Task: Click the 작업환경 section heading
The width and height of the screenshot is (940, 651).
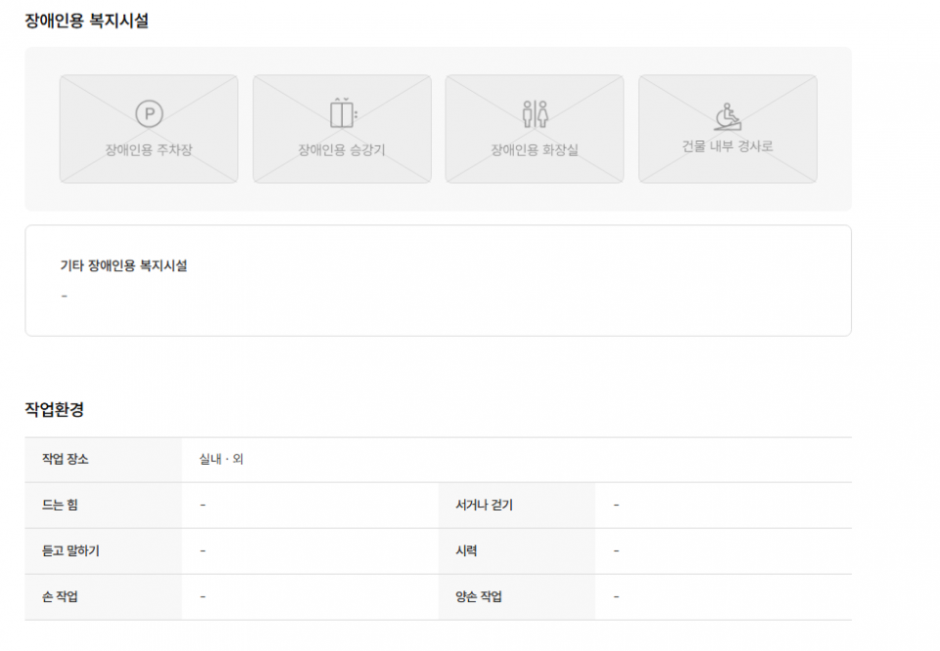Action: point(54,409)
